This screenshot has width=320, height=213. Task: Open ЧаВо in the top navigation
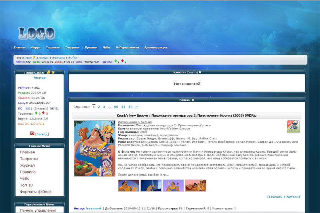coord(106,48)
